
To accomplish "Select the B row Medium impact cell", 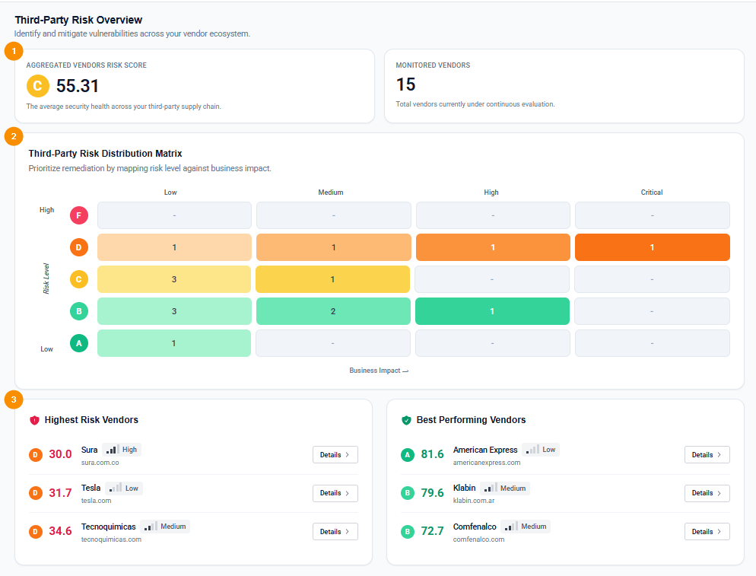I will coord(332,311).
